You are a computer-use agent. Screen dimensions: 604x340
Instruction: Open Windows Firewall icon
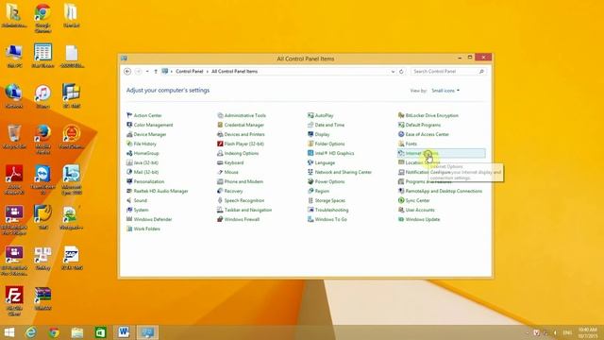(x=220, y=219)
